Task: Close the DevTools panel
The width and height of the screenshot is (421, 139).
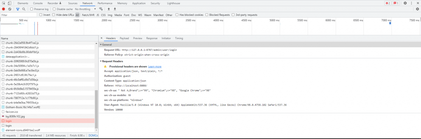Action: coord(417,3)
